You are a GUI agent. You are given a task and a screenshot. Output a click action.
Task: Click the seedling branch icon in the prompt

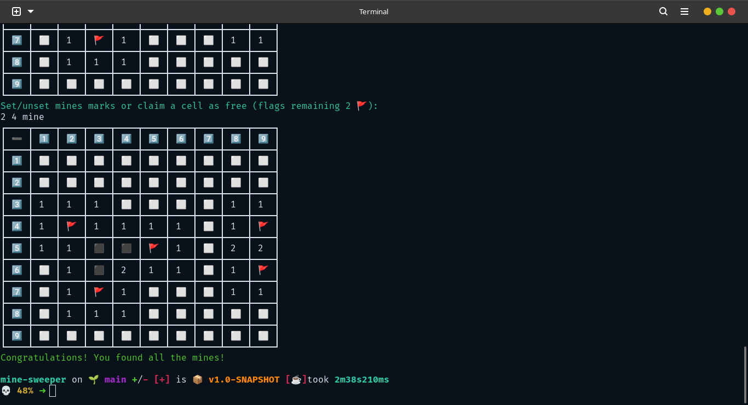pos(93,379)
